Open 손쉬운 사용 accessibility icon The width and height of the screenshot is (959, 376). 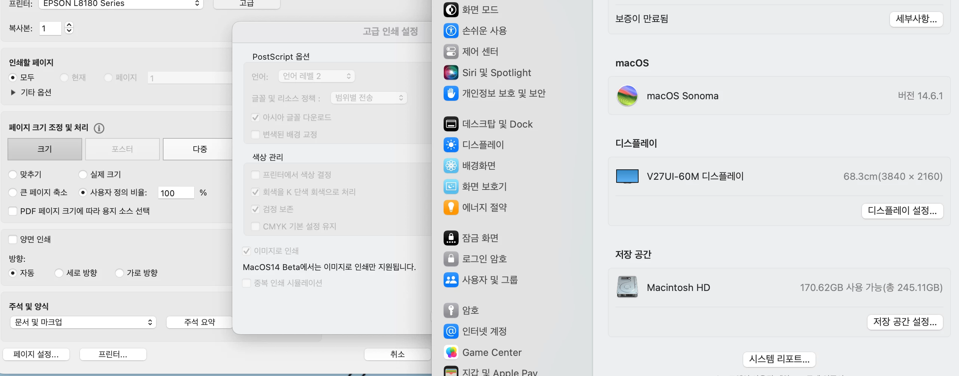[451, 31]
